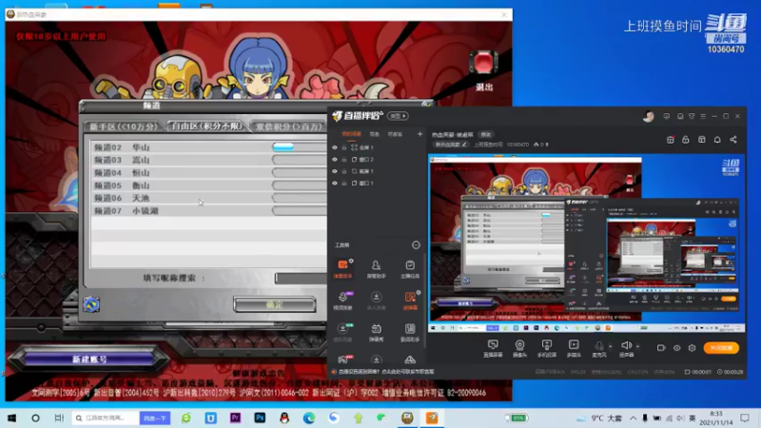Viewport: 761px width, 428px height.
Task: Open the orange danmaku assistant tool in toolbox
Action: 342,268
